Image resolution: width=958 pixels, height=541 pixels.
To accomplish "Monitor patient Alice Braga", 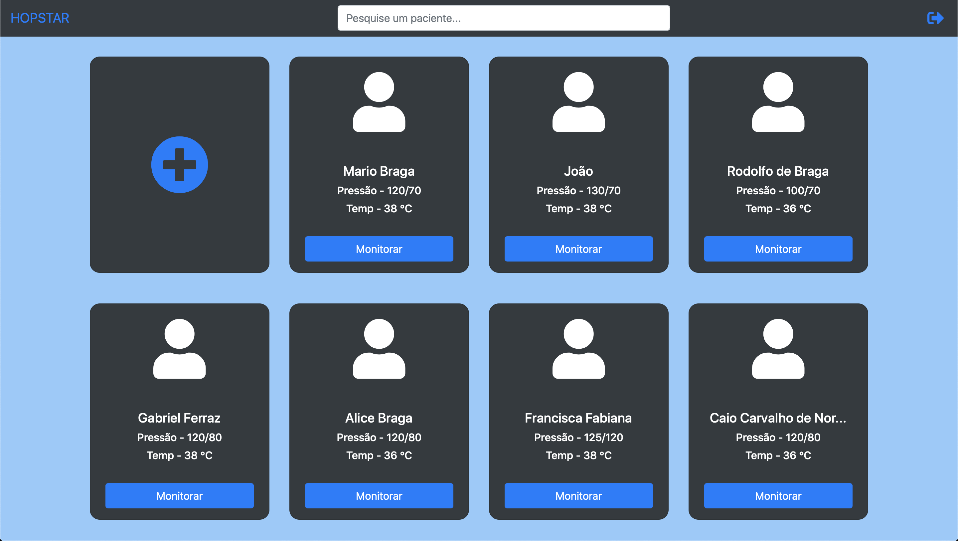I will click(x=379, y=496).
